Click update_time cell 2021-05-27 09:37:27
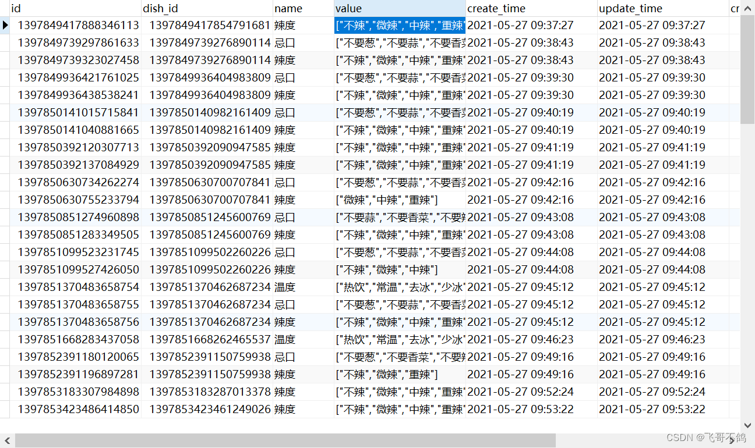 point(663,25)
